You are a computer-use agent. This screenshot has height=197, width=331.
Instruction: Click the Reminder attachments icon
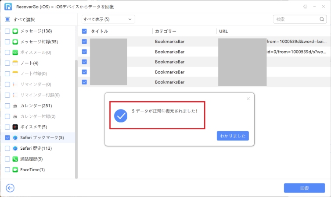15,95
